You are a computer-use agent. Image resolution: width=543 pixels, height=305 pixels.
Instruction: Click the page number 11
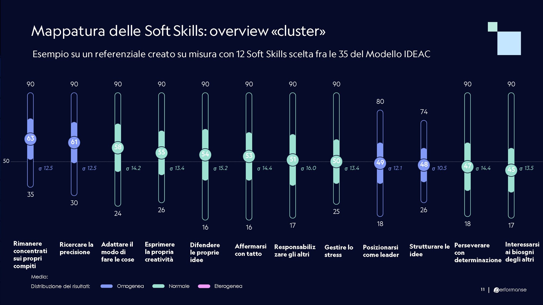[482, 290]
